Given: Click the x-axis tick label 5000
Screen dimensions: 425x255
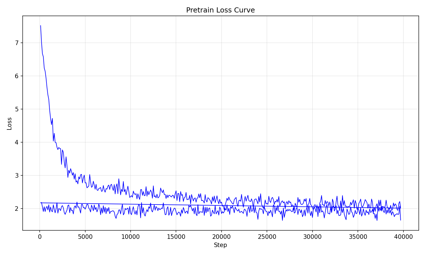Looking at the screenshot, I should pos(85,236).
